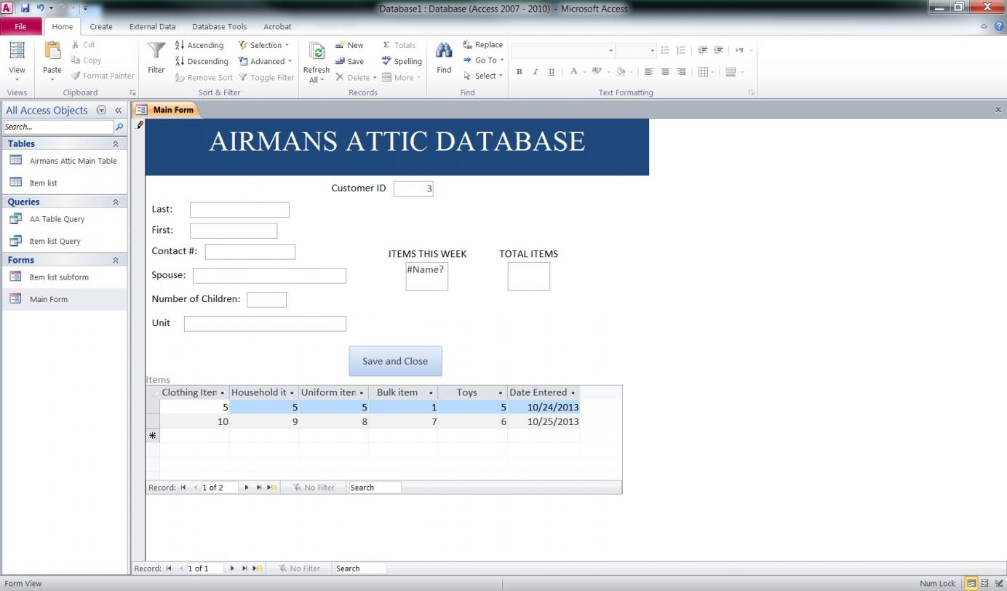Collapse the Tables group in navigation pane

tap(115, 144)
